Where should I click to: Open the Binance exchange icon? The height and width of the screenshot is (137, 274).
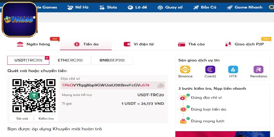click(185, 70)
